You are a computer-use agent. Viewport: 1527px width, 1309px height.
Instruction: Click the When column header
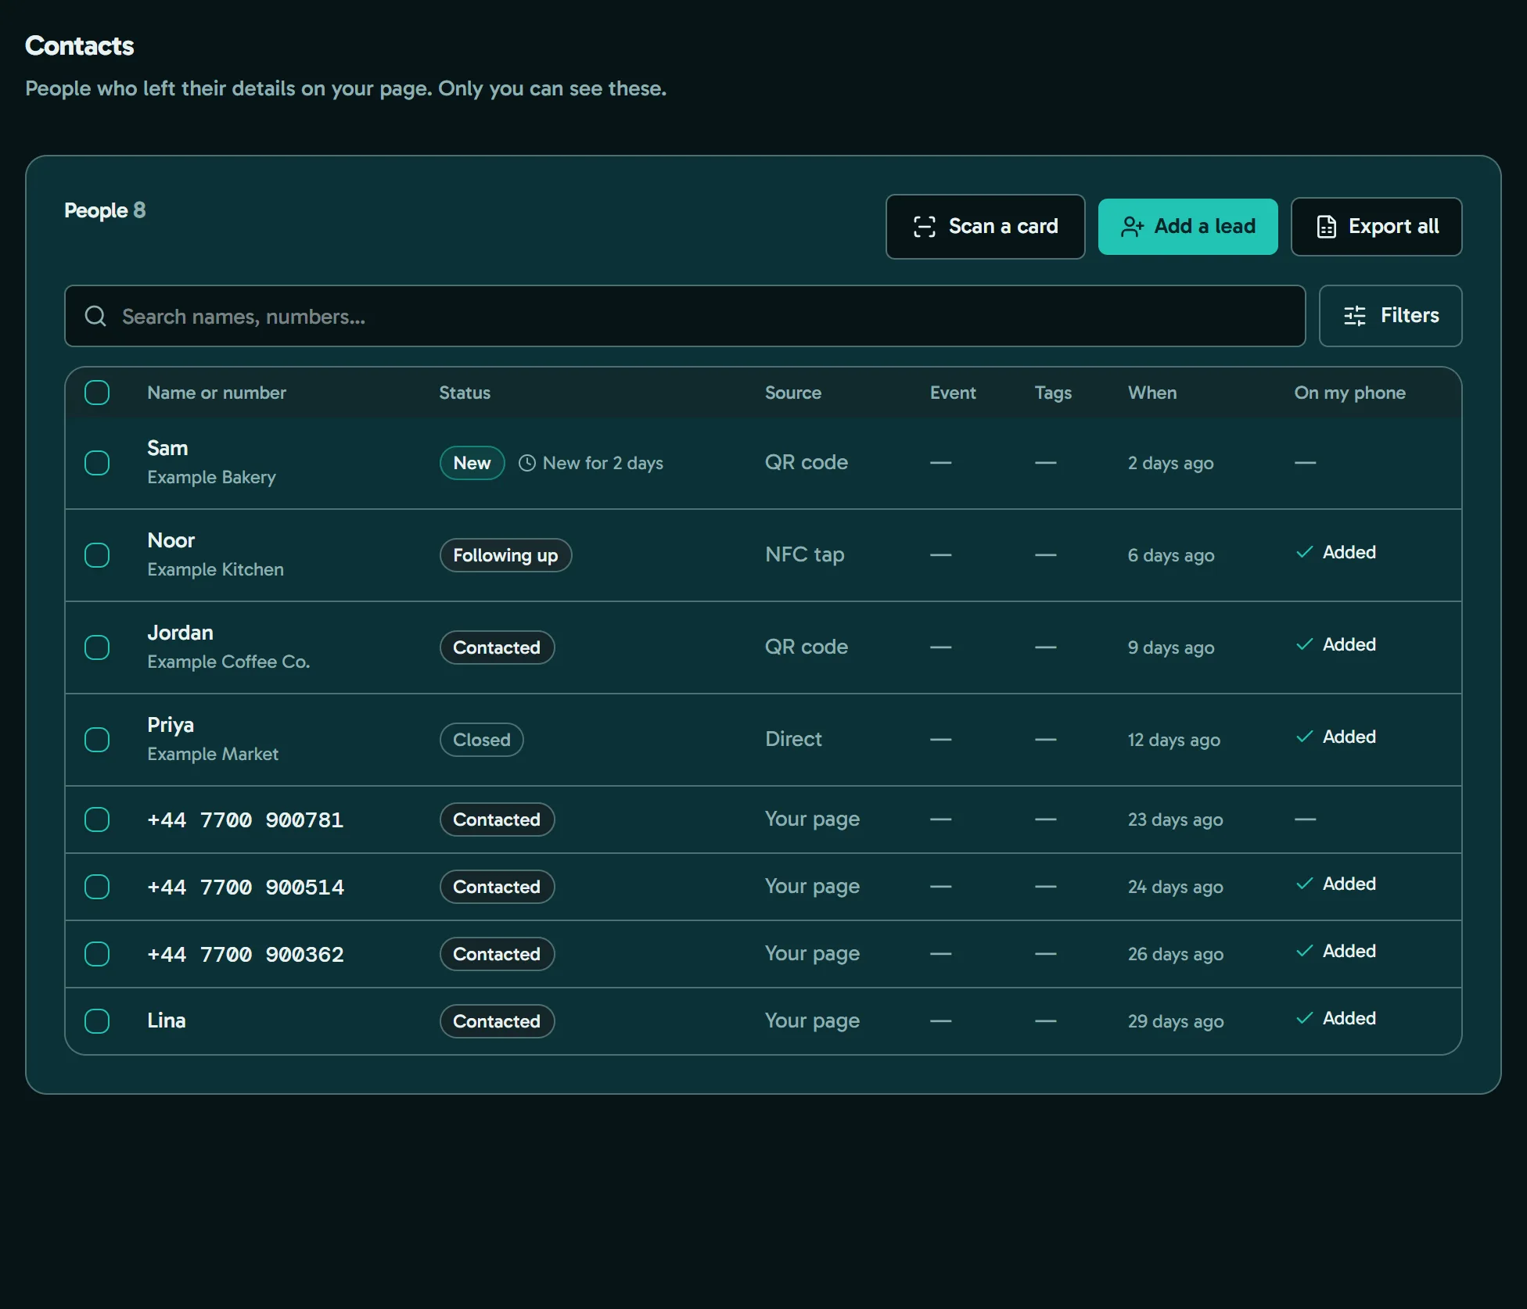1152,393
